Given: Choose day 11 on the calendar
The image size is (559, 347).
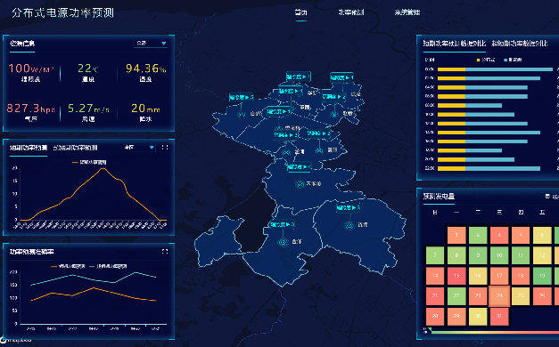Looking at the screenshot, I should click(x=521, y=255).
